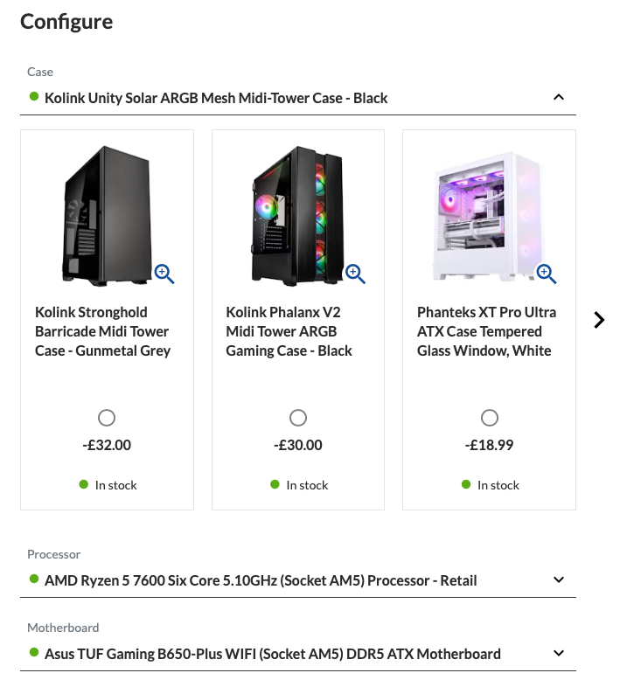Image resolution: width=627 pixels, height=680 pixels.
Task: Click the white Phanteks case thumbnail
Action: [489, 216]
